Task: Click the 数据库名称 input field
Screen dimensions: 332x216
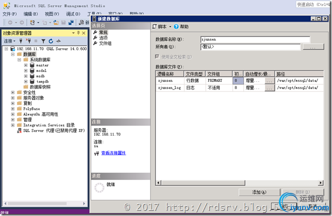Action: click(x=255, y=40)
